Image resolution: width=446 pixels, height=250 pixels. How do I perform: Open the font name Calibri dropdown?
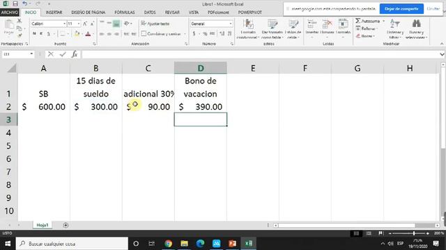[65, 24]
